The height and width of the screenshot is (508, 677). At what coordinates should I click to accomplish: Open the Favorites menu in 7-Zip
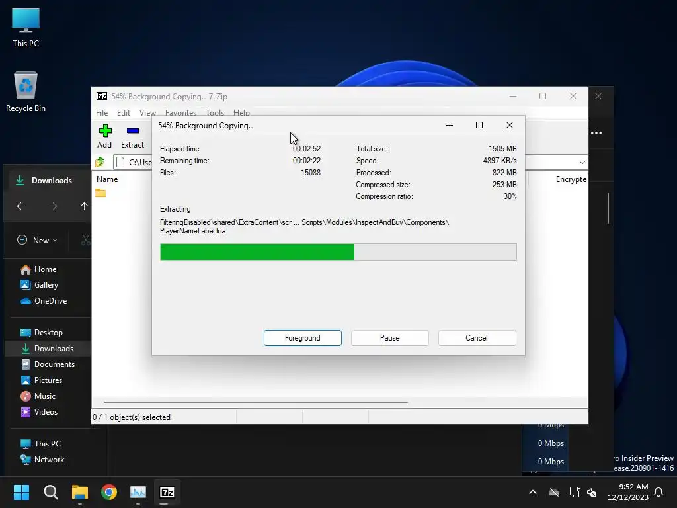pyautogui.click(x=180, y=112)
